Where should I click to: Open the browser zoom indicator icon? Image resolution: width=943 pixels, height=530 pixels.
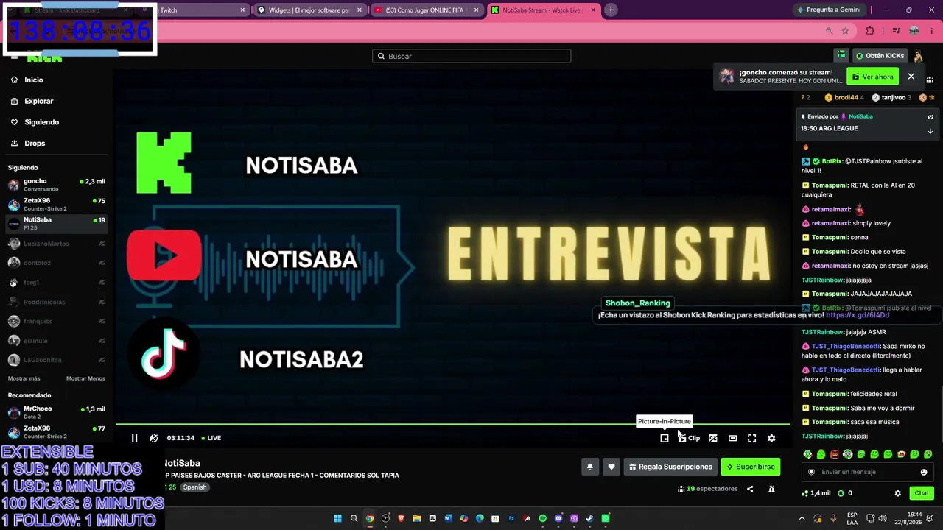(x=830, y=31)
